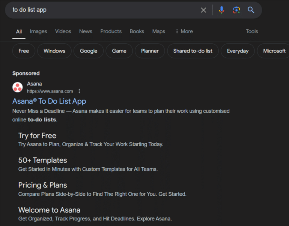
Task: Open Google Lens image search
Action: pos(236,10)
